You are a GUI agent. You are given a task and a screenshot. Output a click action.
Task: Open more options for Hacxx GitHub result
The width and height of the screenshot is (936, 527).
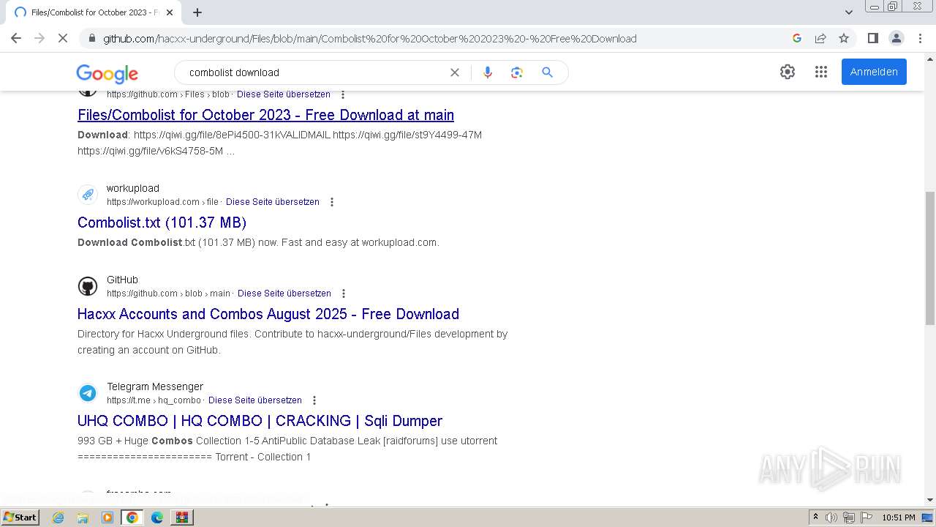pos(344,294)
